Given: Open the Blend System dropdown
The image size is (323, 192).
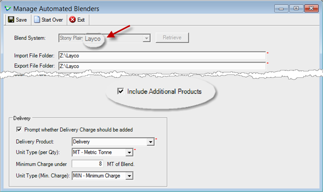Looking at the screenshot, I should [146, 38].
